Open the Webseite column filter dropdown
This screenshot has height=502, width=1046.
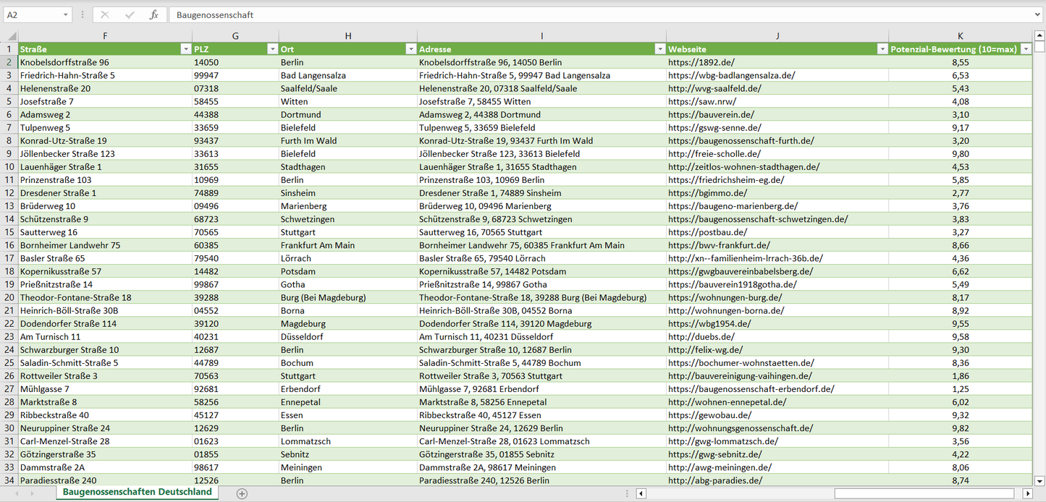(x=882, y=49)
